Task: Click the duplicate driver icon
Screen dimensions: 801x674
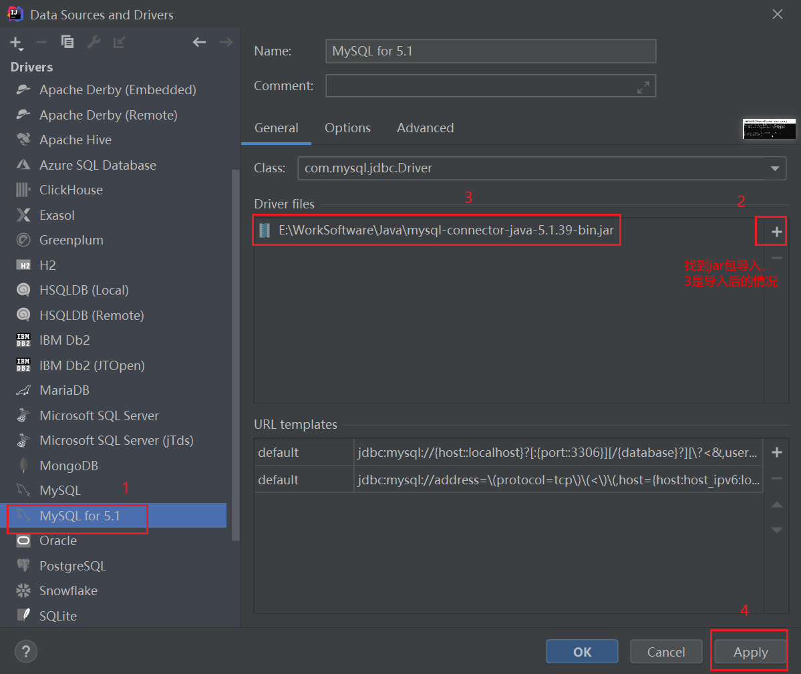Action: (x=67, y=42)
